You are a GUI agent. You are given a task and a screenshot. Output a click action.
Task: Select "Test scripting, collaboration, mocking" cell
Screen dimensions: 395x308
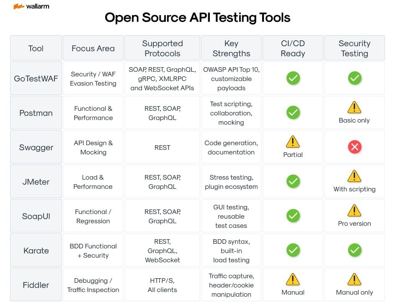pyautogui.click(x=231, y=113)
